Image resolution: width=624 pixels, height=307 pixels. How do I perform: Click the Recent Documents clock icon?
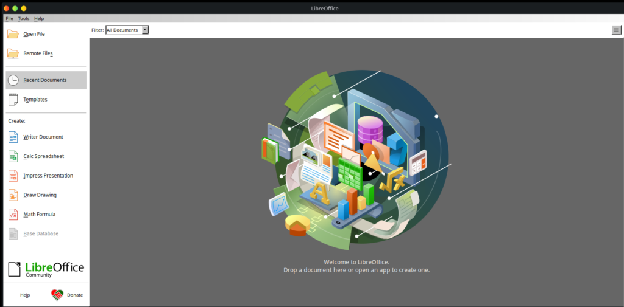(13, 80)
